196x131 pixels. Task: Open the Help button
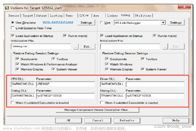point(176,120)
